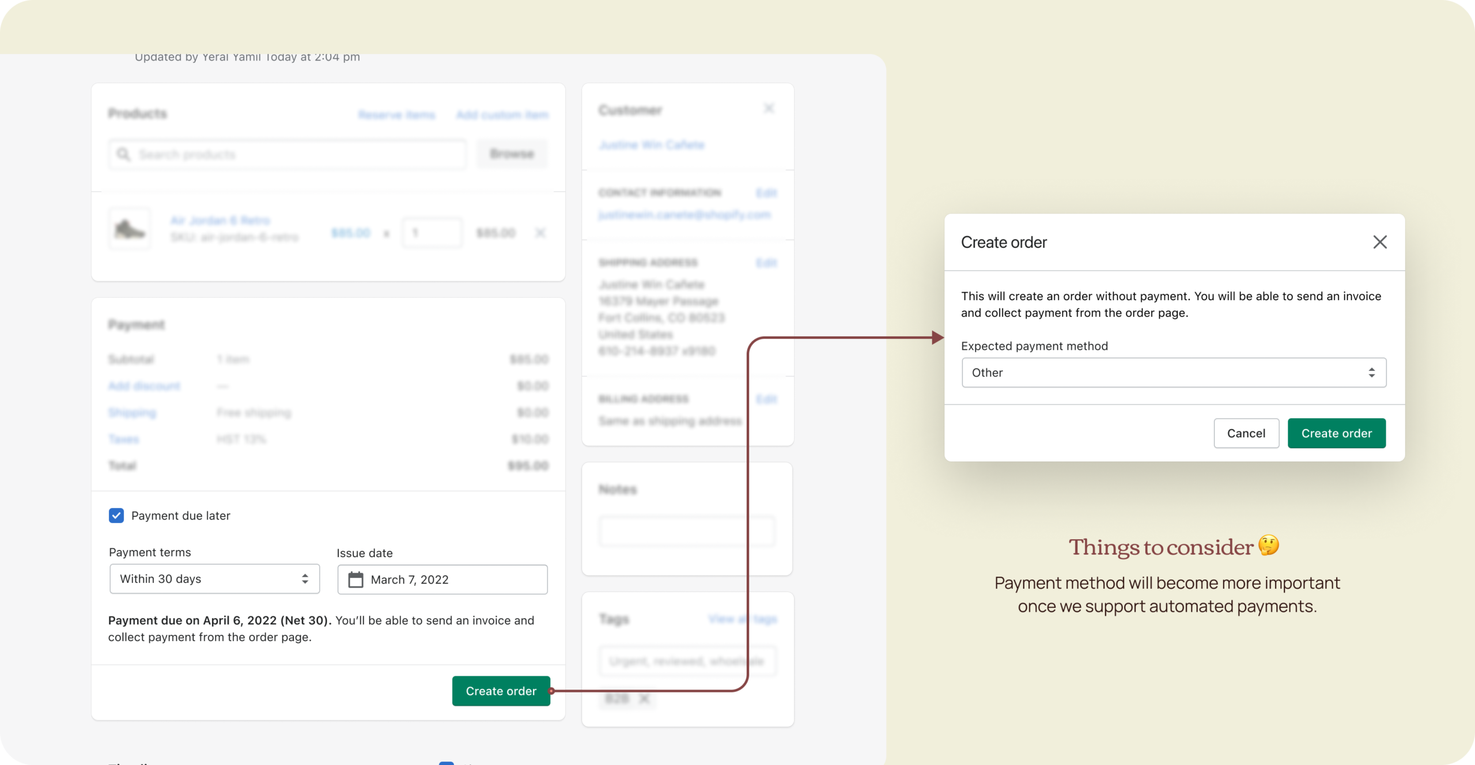Click View all tags in the Tags panel
The width and height of the screenshot is (1475, 765).
tap(742, 619)
